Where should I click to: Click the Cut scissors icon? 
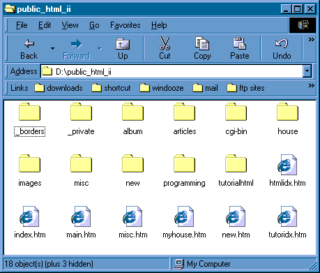165,43
